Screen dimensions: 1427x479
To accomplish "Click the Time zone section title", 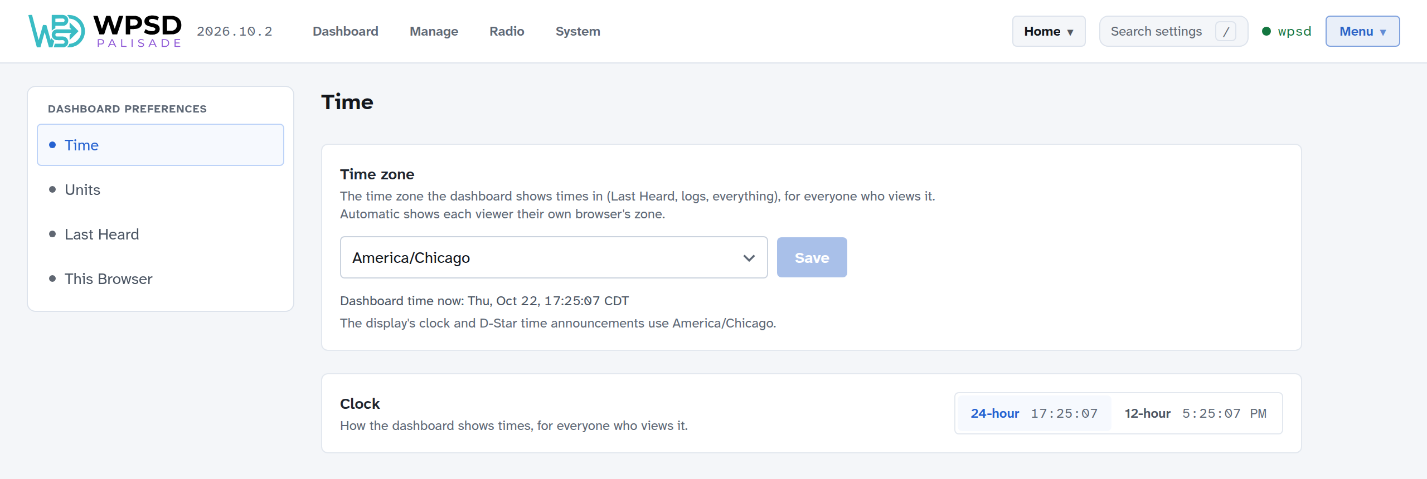I will click(377, 174).
